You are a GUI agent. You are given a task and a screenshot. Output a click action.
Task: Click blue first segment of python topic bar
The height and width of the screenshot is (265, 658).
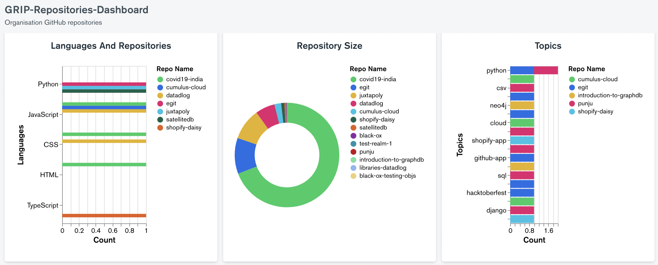pos(522,70)
